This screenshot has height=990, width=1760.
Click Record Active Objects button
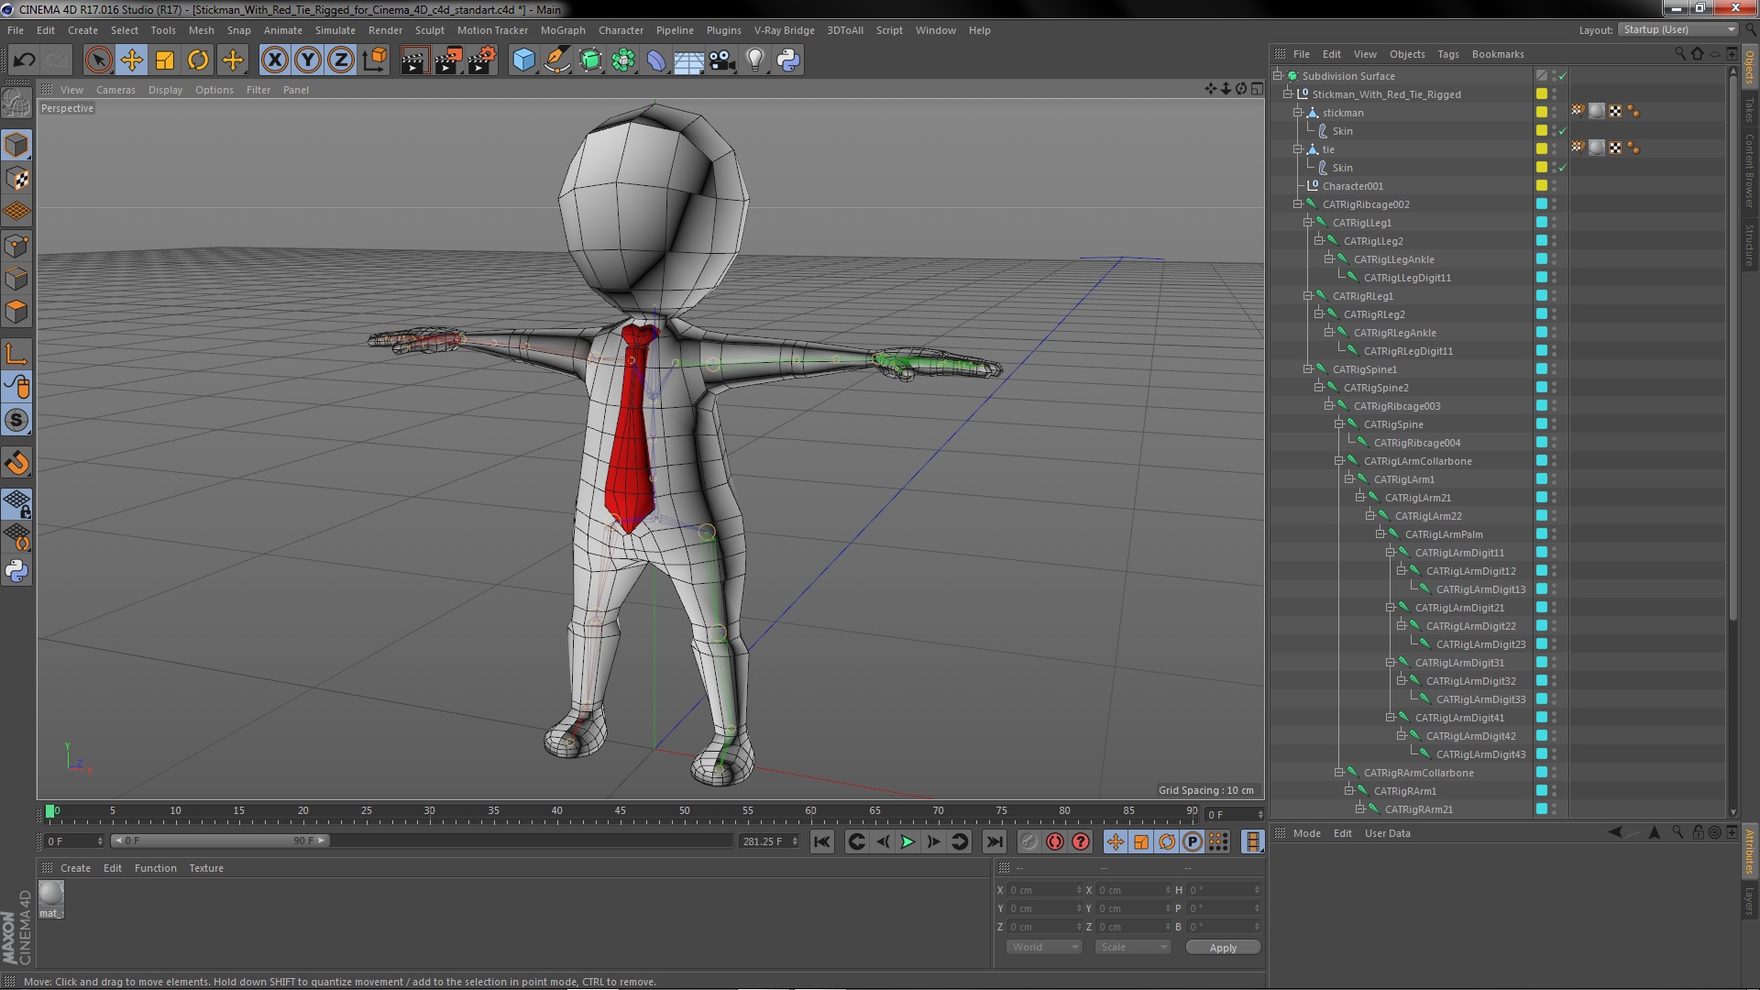click(1030, 841)
